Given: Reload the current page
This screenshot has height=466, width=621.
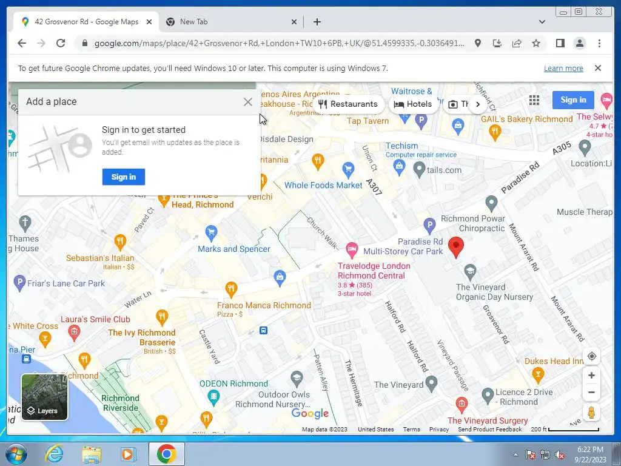Looking at the screenshot, I should point(61,43).
